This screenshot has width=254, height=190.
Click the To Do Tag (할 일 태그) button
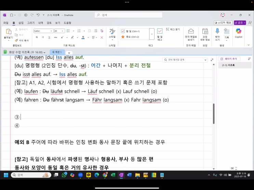pyautogui.click(x=160, y=34)
